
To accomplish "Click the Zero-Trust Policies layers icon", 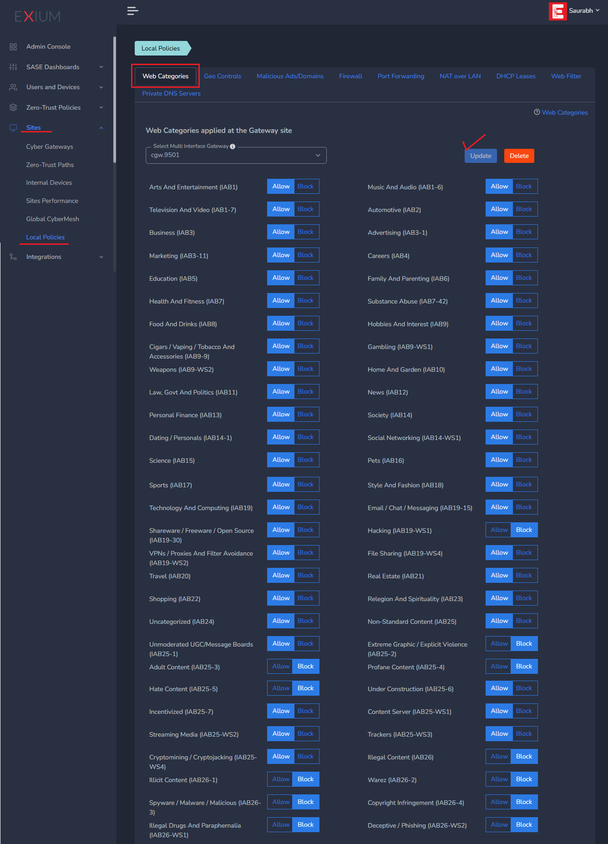I will 13,107.
